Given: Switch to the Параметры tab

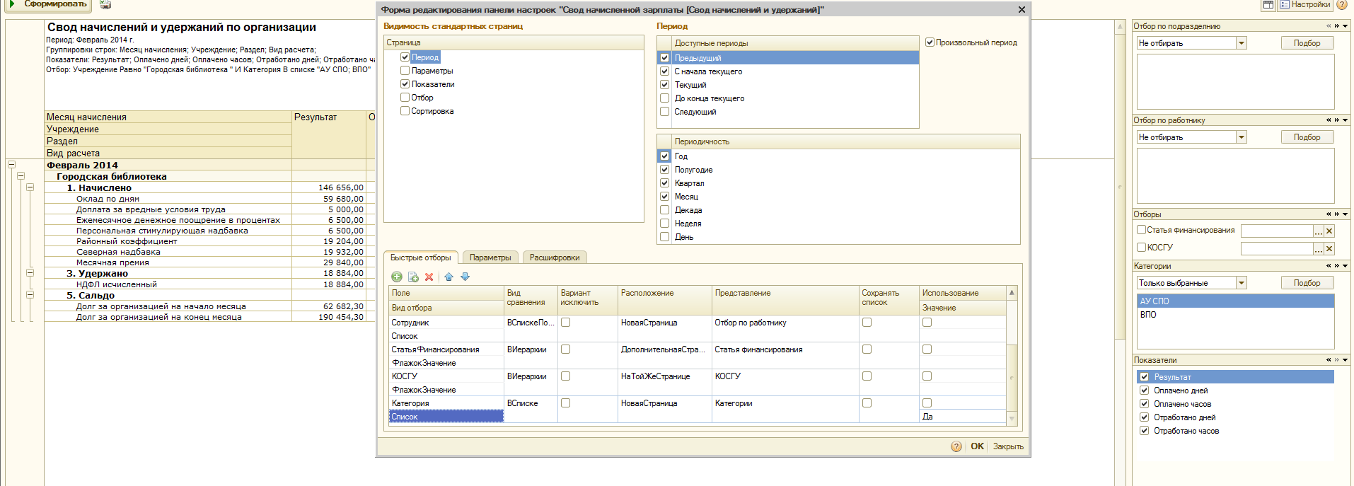Looking at the screenshot, I should click(490, 258).
